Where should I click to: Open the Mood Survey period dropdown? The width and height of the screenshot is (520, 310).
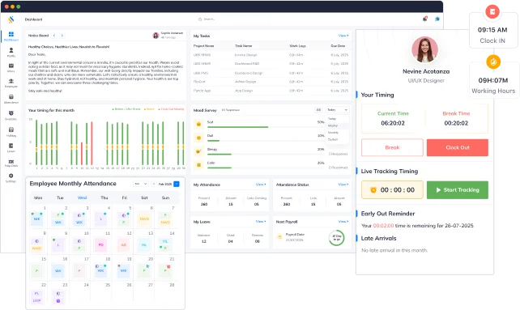click(x=337, y=110)
